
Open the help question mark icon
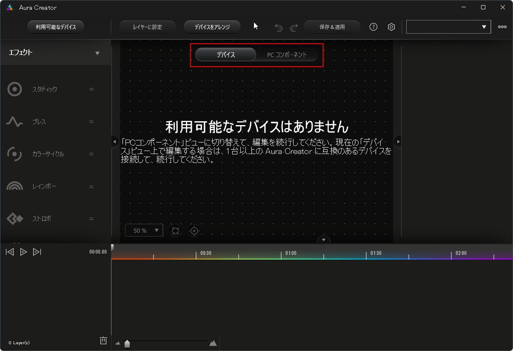pos(373,27)
